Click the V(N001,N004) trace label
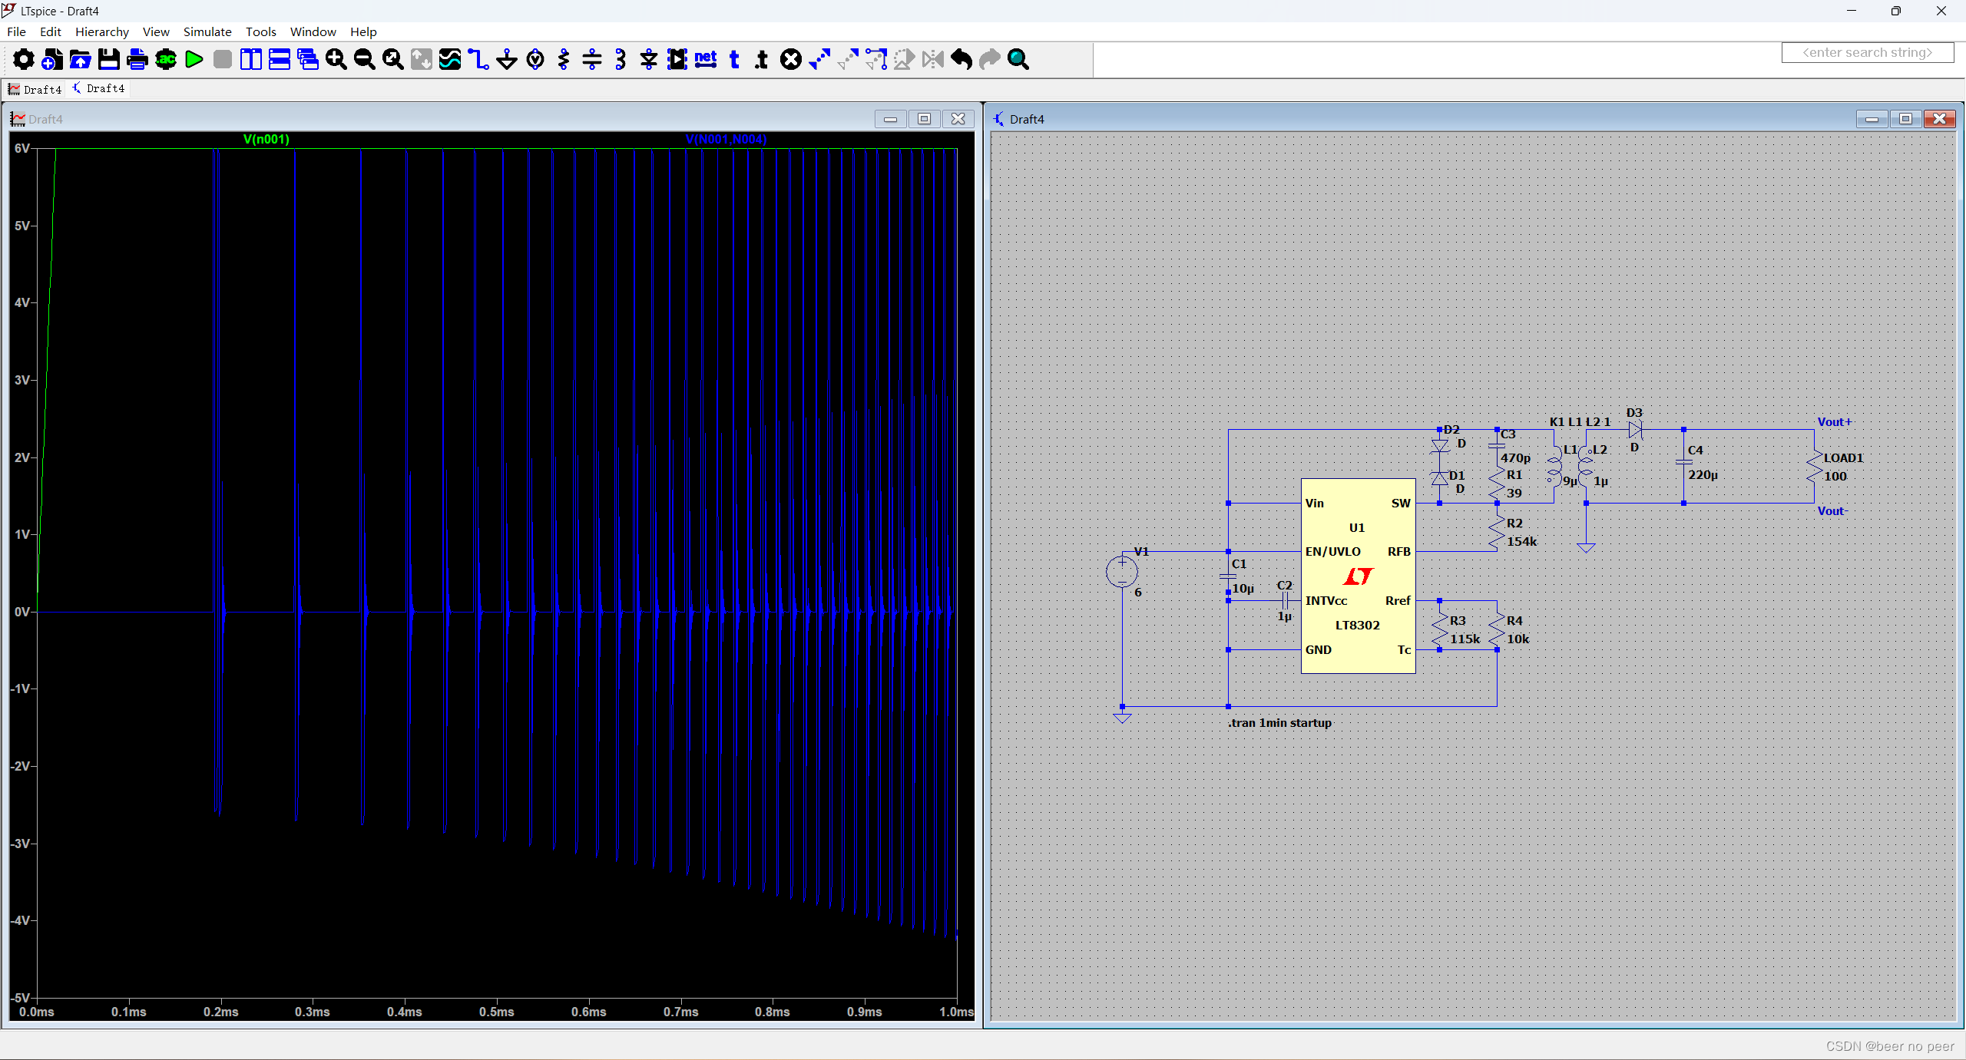The width and height of the screenshot is (1966, 1060). (726, 139)
